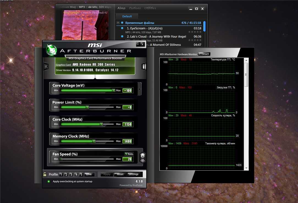Open the Kombustor K side button
This screenshot has height=203, width=298.
[46, 66]
